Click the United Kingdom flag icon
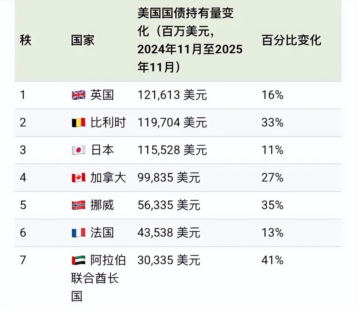 (78, 95)
